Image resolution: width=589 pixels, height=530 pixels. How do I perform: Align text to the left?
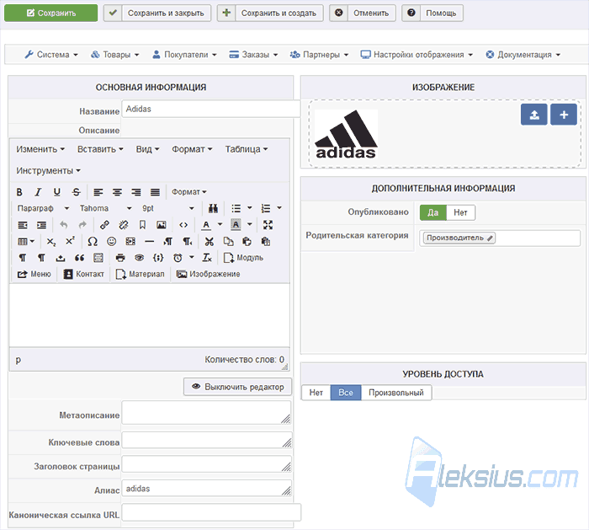click(x=98, y=192)
